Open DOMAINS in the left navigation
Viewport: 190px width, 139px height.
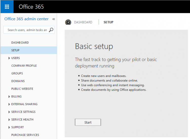pyautogui.click(x=18, y=81)
